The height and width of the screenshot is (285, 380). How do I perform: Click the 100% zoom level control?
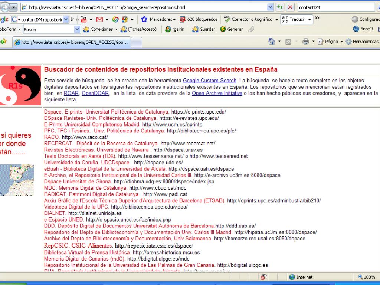(367, 277)
